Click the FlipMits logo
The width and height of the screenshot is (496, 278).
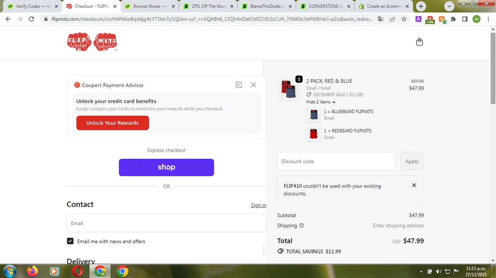tap(92, 42)
